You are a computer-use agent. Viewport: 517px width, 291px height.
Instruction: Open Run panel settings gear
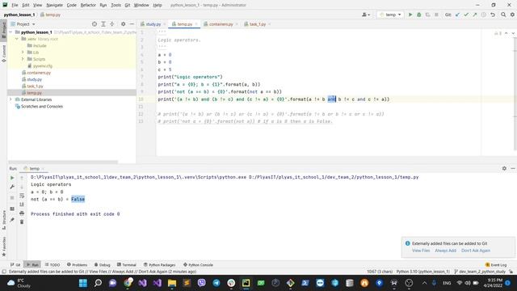(x=504, y=168)
